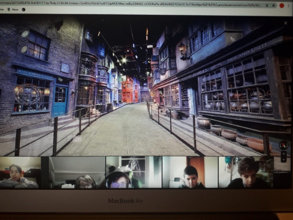Screen dimensions: 293x220
Task: Bookmark this page with the star icon
Action: coord(273,5)
